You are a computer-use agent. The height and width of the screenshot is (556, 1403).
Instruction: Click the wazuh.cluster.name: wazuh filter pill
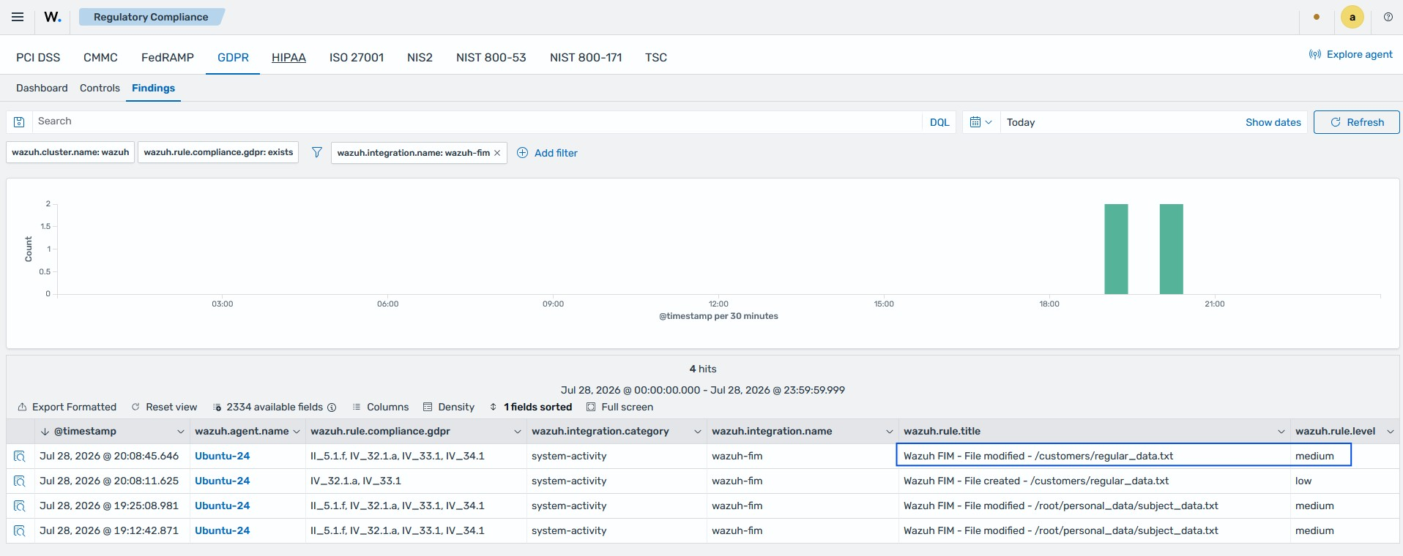pyautogui.click(x=70, y=152)
